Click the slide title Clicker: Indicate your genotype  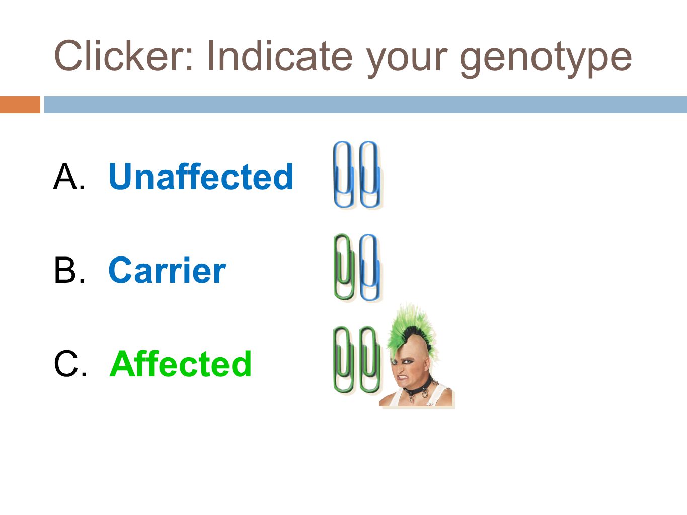(343, 57)
